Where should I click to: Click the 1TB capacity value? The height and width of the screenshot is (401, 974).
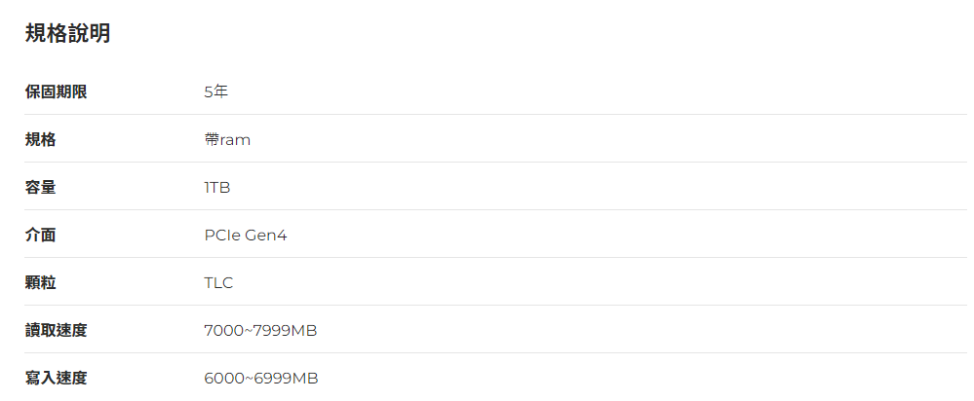coord(216,187)
